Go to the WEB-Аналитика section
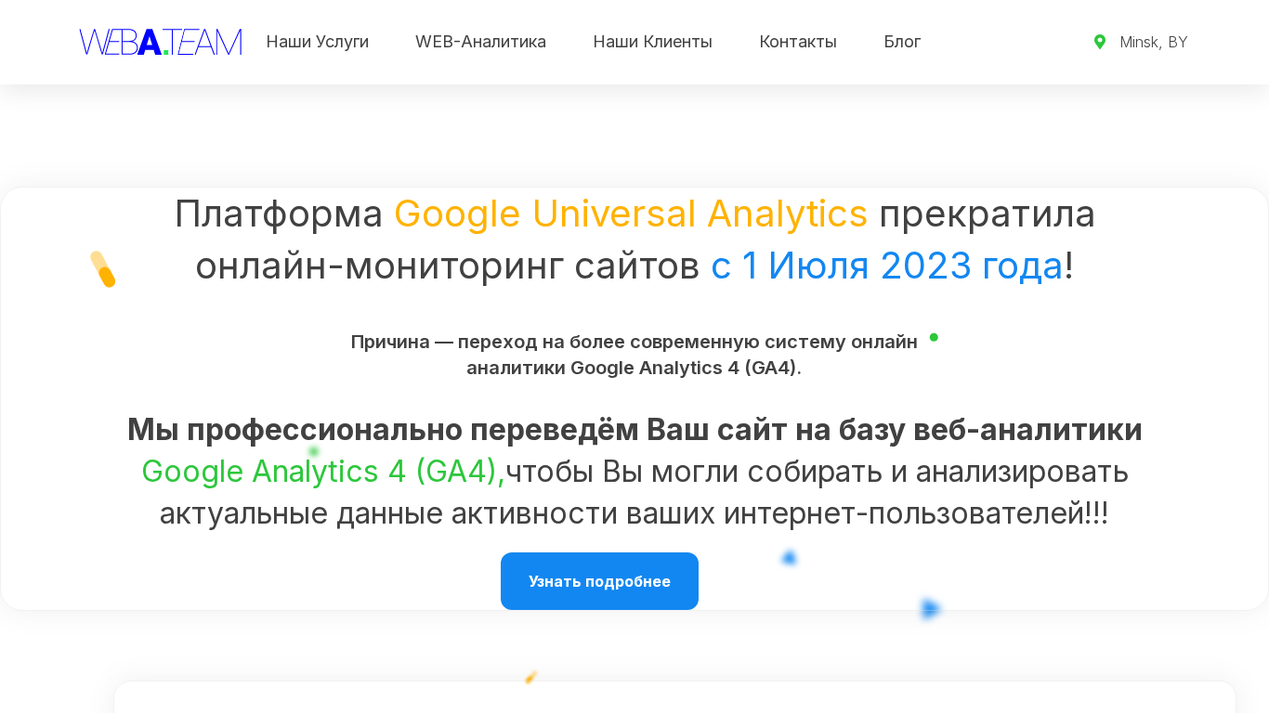1269x713 pixels. pyautogui.click(x=480, y=42)
